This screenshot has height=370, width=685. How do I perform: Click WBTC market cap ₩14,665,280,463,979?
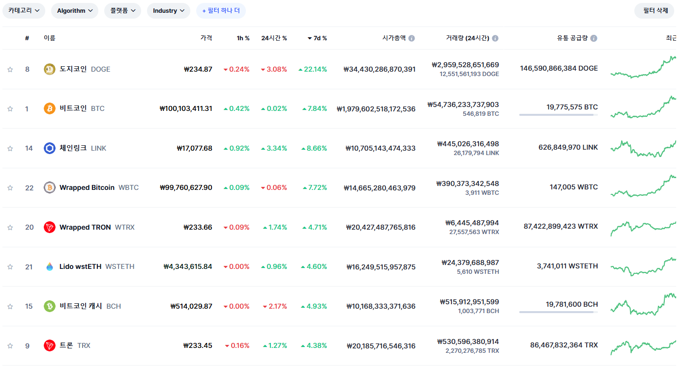point(379,187)
